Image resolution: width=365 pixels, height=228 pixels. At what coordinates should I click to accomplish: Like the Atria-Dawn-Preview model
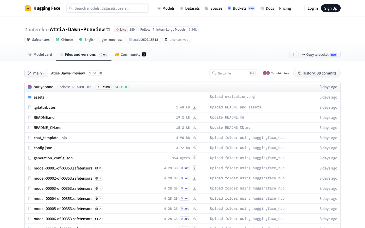tap(121, 29)
